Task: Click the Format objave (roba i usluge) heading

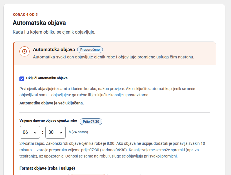Action: tap(47, 168)
